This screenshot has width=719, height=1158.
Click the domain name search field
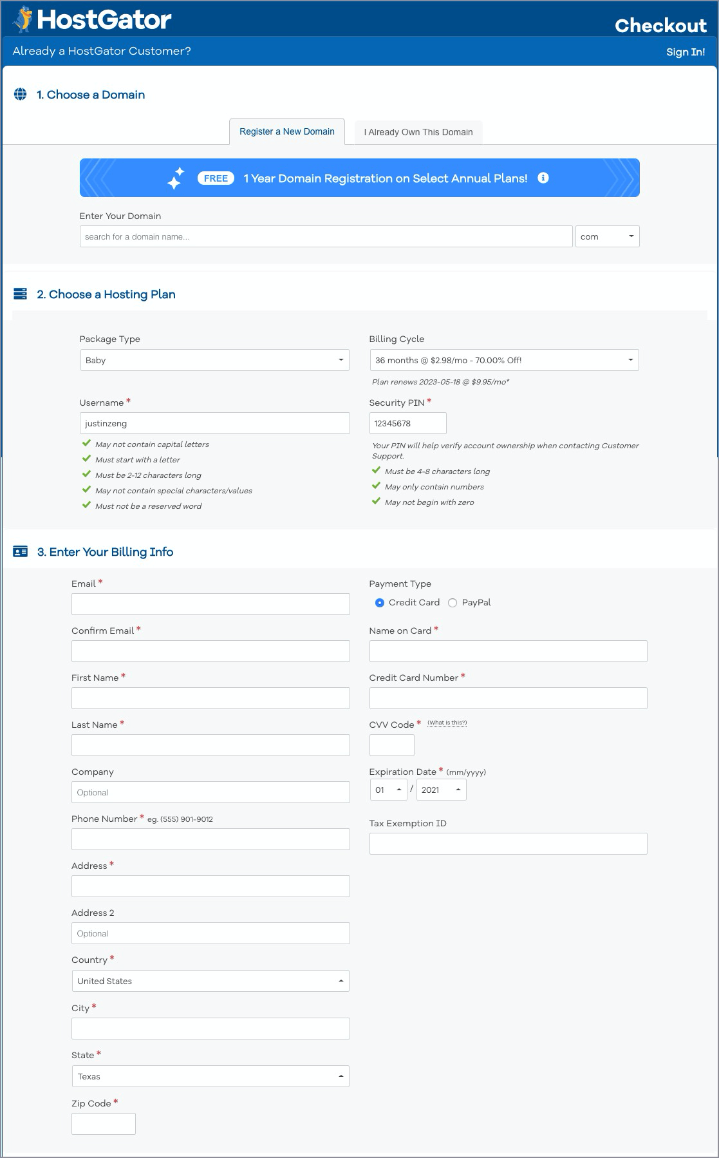click(326, 236)
